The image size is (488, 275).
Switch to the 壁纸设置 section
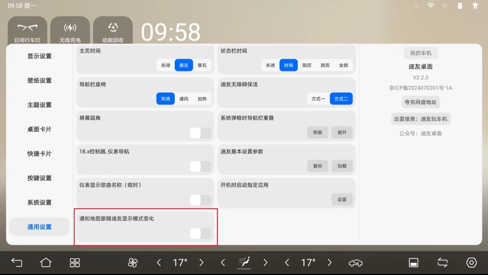39,81
